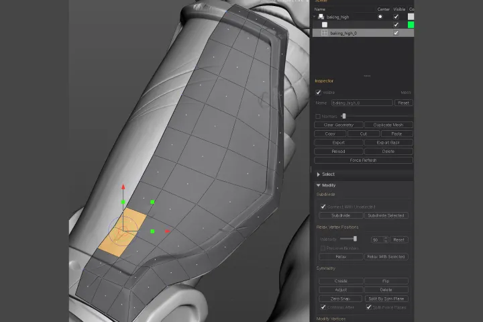
Task: Enable the Normals checkbox
Action: pyautogui.click(x=318, y=116)
